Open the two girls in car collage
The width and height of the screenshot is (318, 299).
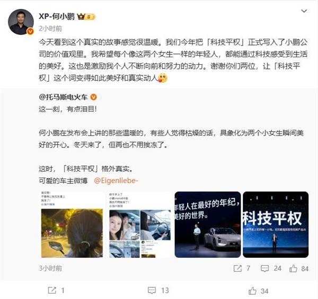[140, 225]
